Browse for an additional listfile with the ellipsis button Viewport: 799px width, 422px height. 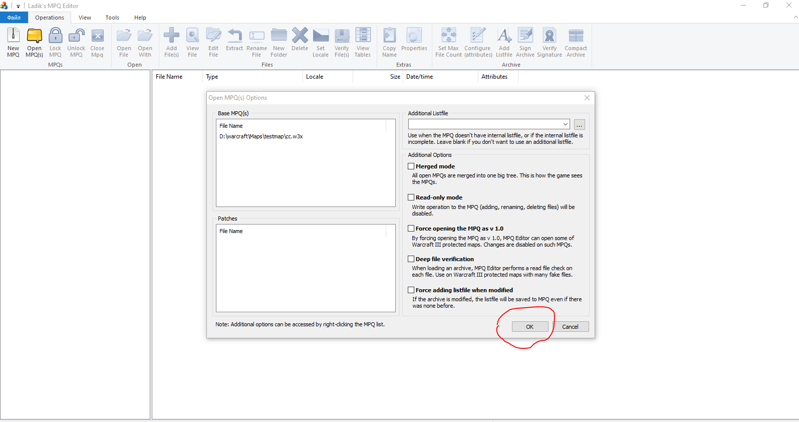[x=579, y=125]
